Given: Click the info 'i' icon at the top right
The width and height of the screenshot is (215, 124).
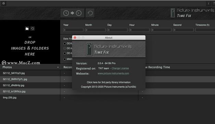Looking at the screenshot, I should click(x=208, y=3).
